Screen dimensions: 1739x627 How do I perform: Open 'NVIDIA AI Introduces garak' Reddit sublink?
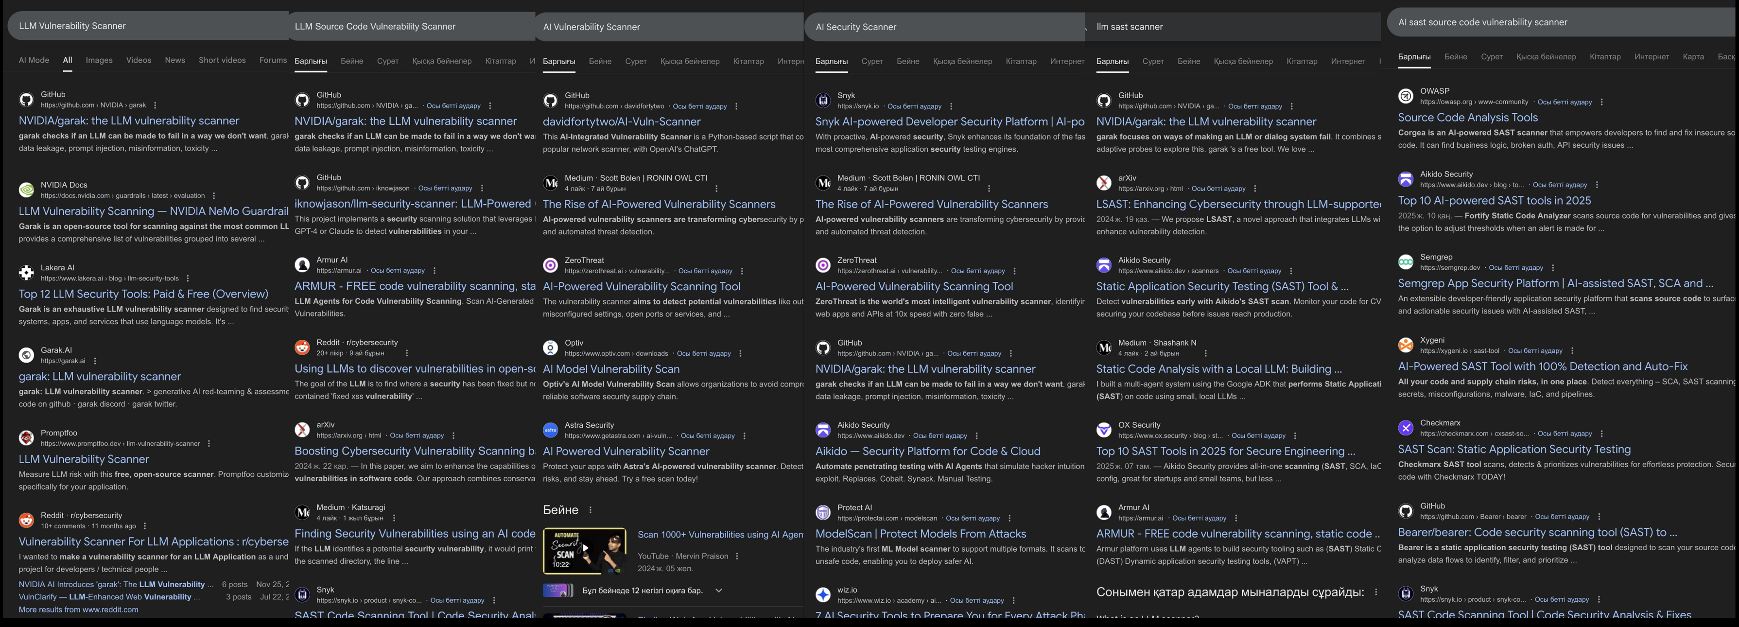116,585
